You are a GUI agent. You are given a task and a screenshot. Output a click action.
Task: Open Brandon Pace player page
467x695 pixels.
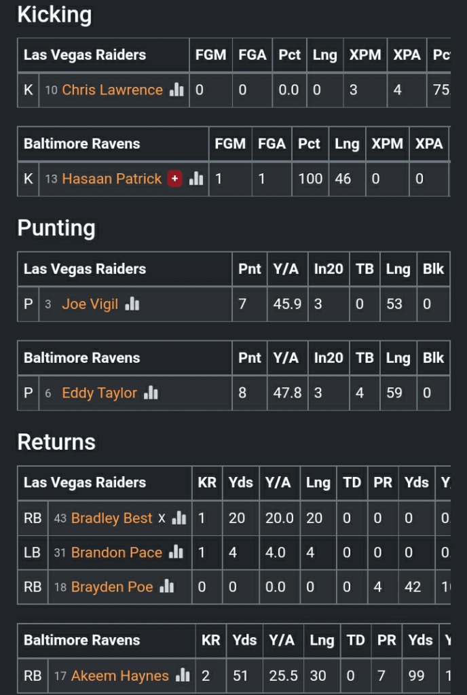(116, 552)
